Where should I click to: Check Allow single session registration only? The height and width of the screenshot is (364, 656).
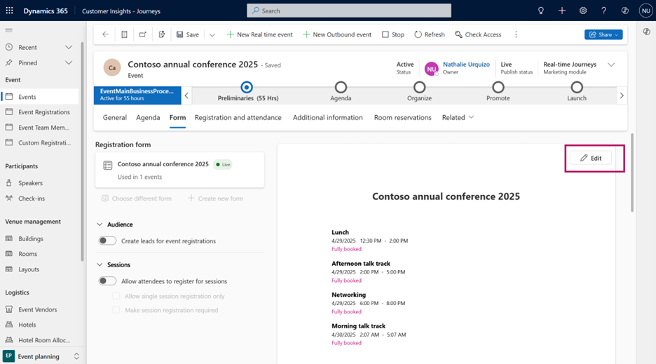click(x=116, y=296)
